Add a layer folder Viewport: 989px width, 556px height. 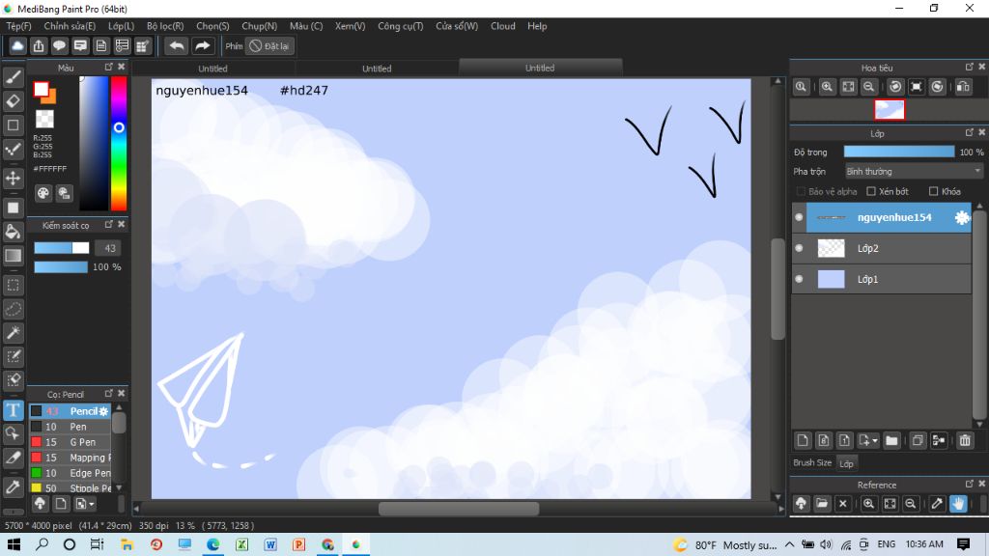coord(891,440)
